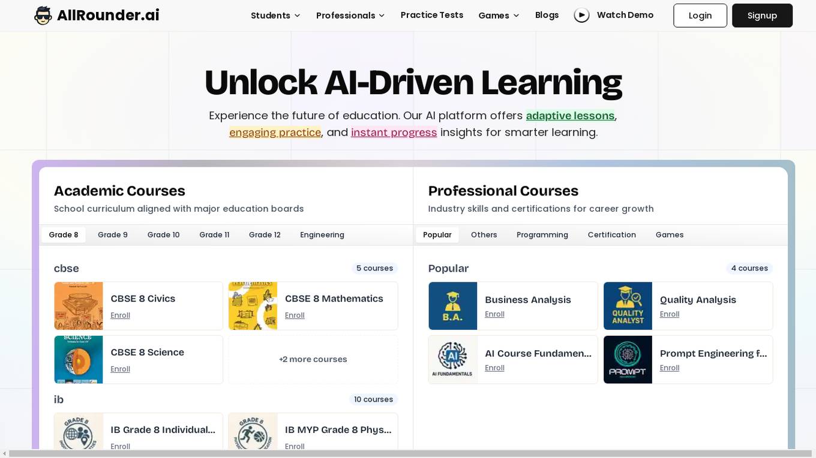Click the IB MYP Grade 8 Phys... title
816x458 pixels.
[x=338, y=430]
